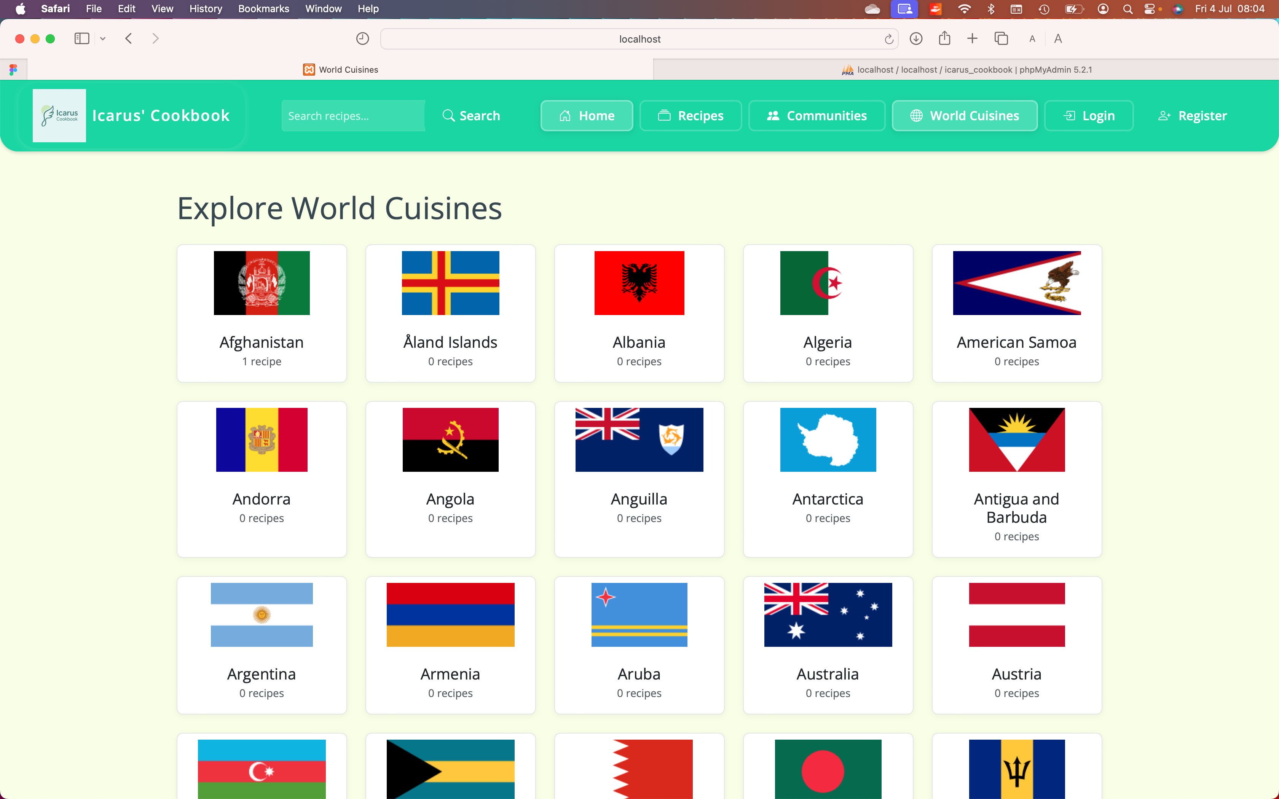This screenshot has width=1279, height=799.
Task: Click the Share icon in the toolbar
Action: [x=944, y=38]
